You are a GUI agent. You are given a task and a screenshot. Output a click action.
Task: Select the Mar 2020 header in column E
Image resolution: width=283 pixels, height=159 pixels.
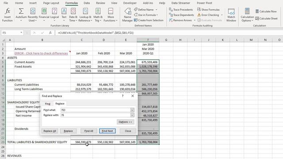click(x=126, y=53)
